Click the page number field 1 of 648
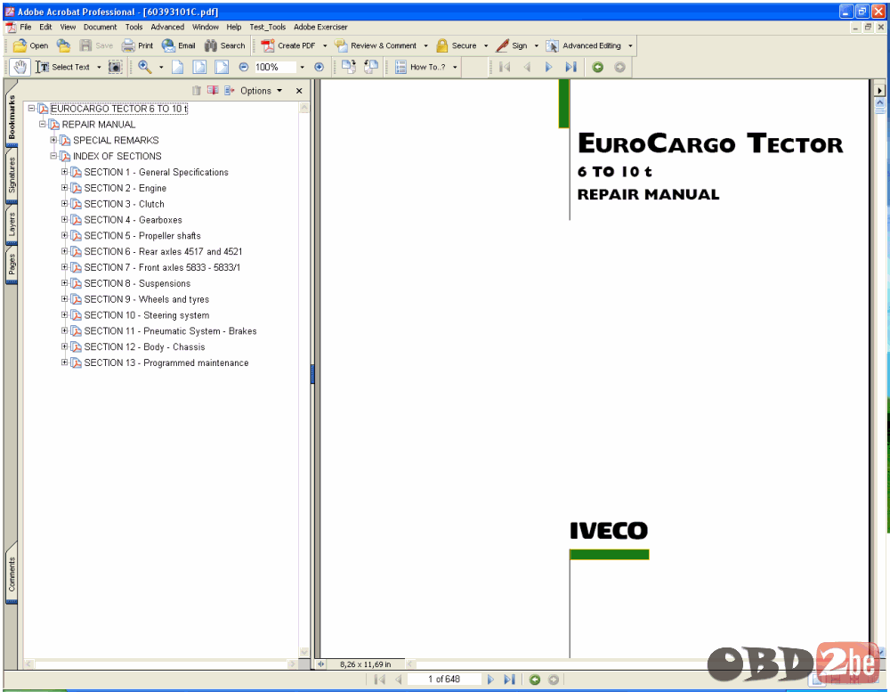The height and width of the screenshot is (692, 890). (444, 679)
